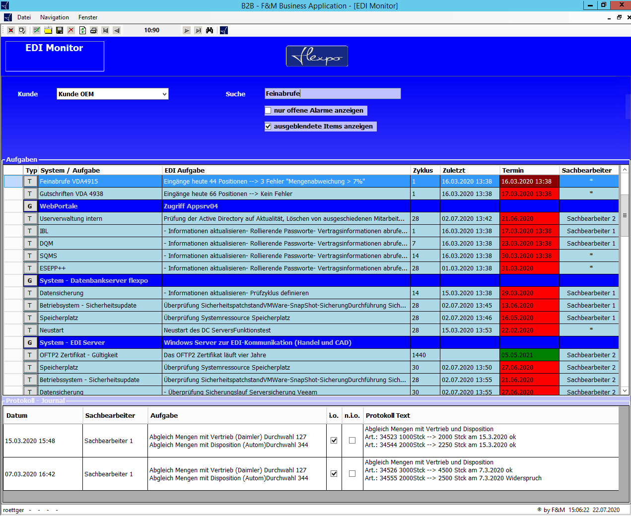
Task: Click the green pencil edit toolbar icon
Action: 37,30
